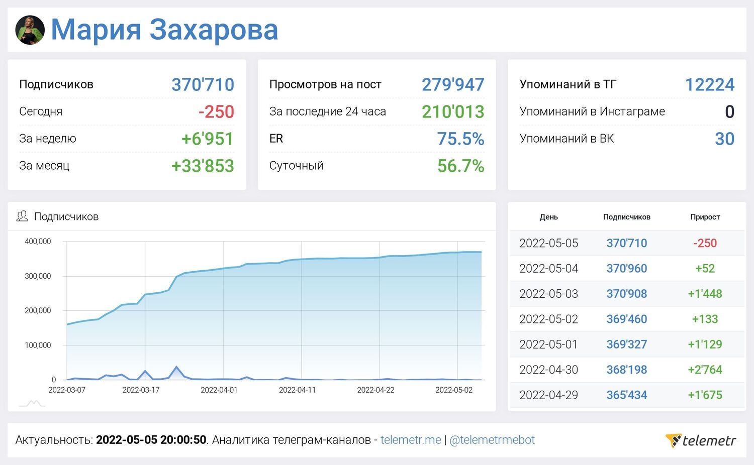Screen dimensions: 754x465
Task: Open the telemetr.me link
Action: point(411,440)
